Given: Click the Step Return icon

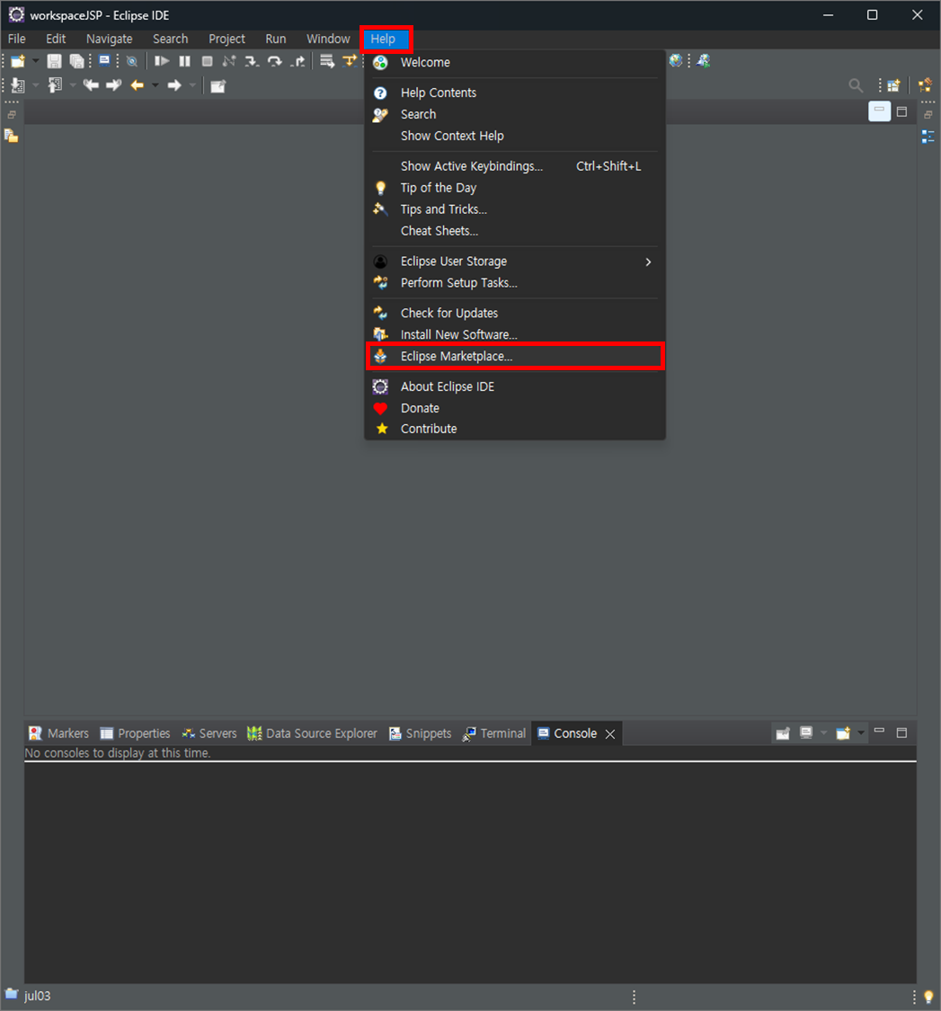Looking at the screenshot, I should (297, 61).
